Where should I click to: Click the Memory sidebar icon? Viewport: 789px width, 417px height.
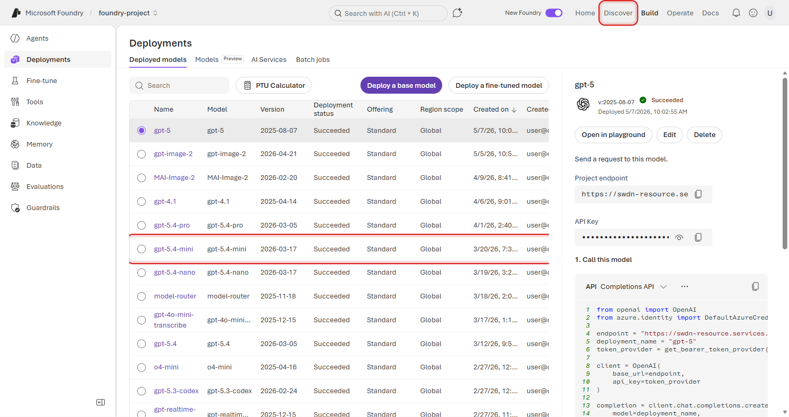click(15, 144)
